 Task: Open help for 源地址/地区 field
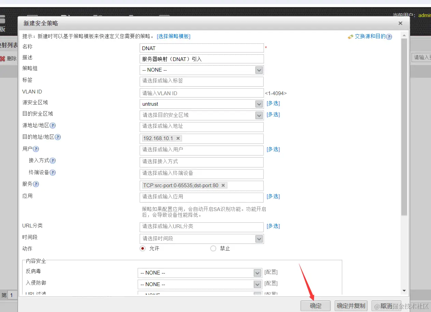tap(53, 125)
